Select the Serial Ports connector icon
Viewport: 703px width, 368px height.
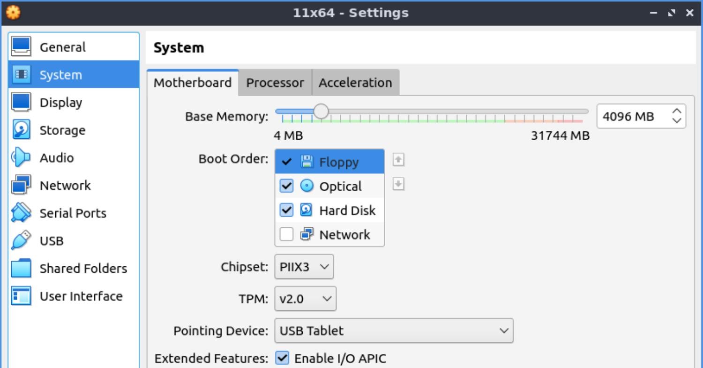21,213
